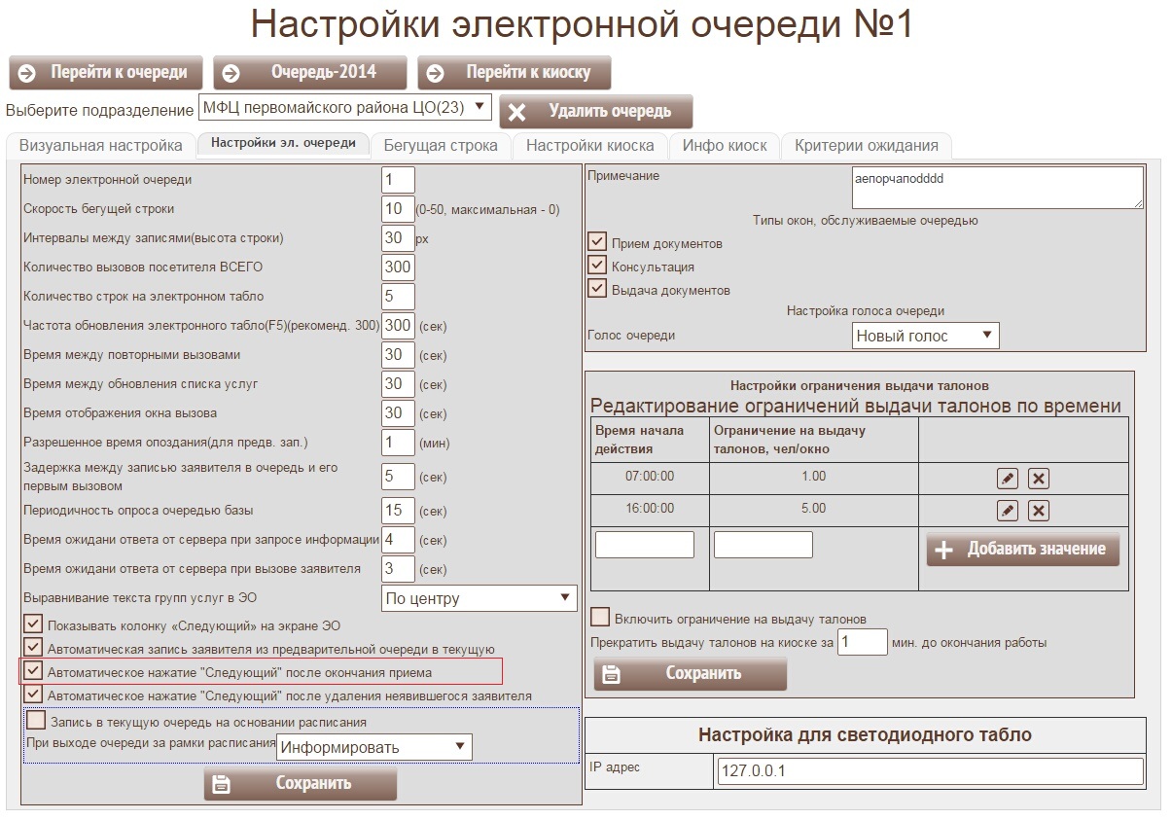This screenshot has width=1172, height=820.
Task: Click the IP адрес input field
Action: [x=929, y=771]
